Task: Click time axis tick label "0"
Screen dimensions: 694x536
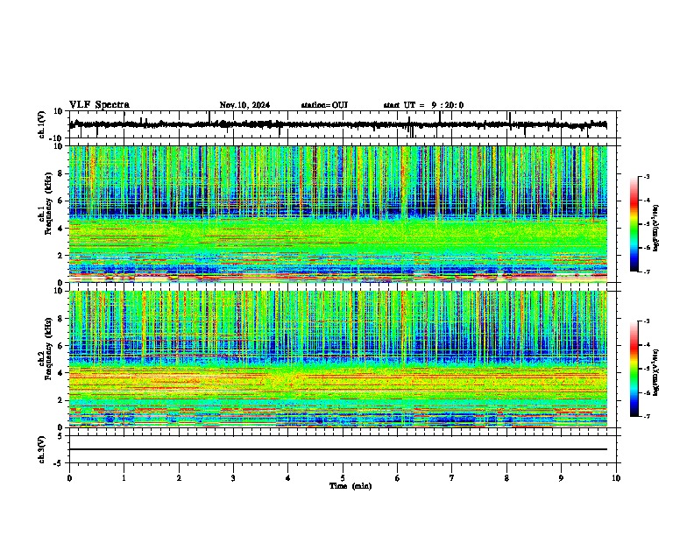Action: click(69, 478)
